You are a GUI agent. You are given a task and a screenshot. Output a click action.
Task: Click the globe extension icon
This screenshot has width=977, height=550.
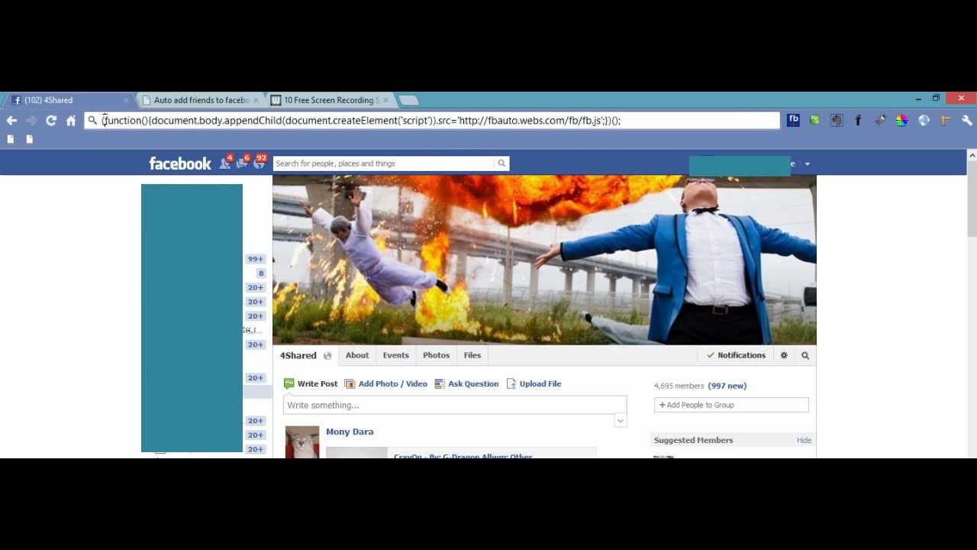coord(924,120)
